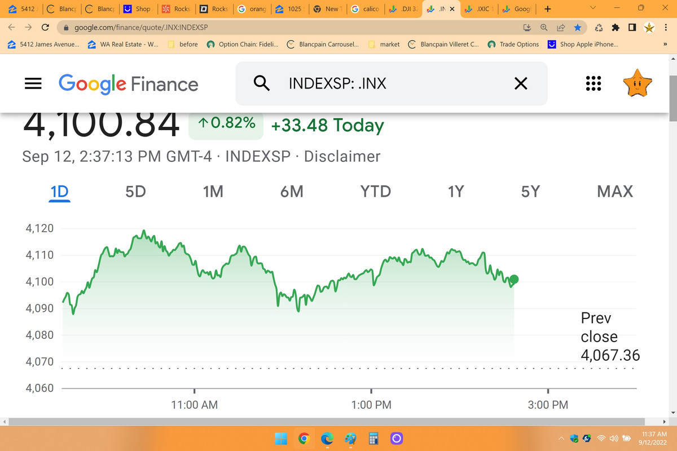
Task: Click the green current-price dot on chart
Action: (x=514, y=279)
